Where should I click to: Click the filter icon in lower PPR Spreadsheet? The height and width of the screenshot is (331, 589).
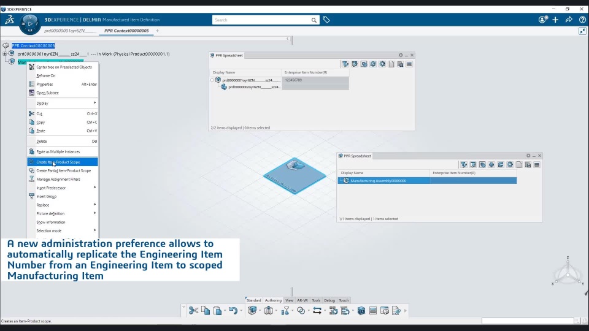(464, 165)
